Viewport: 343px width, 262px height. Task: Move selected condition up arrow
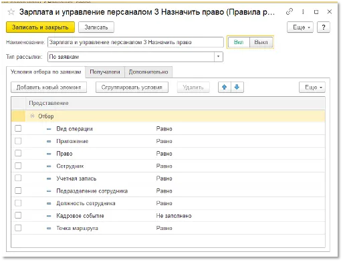point(225,87)
